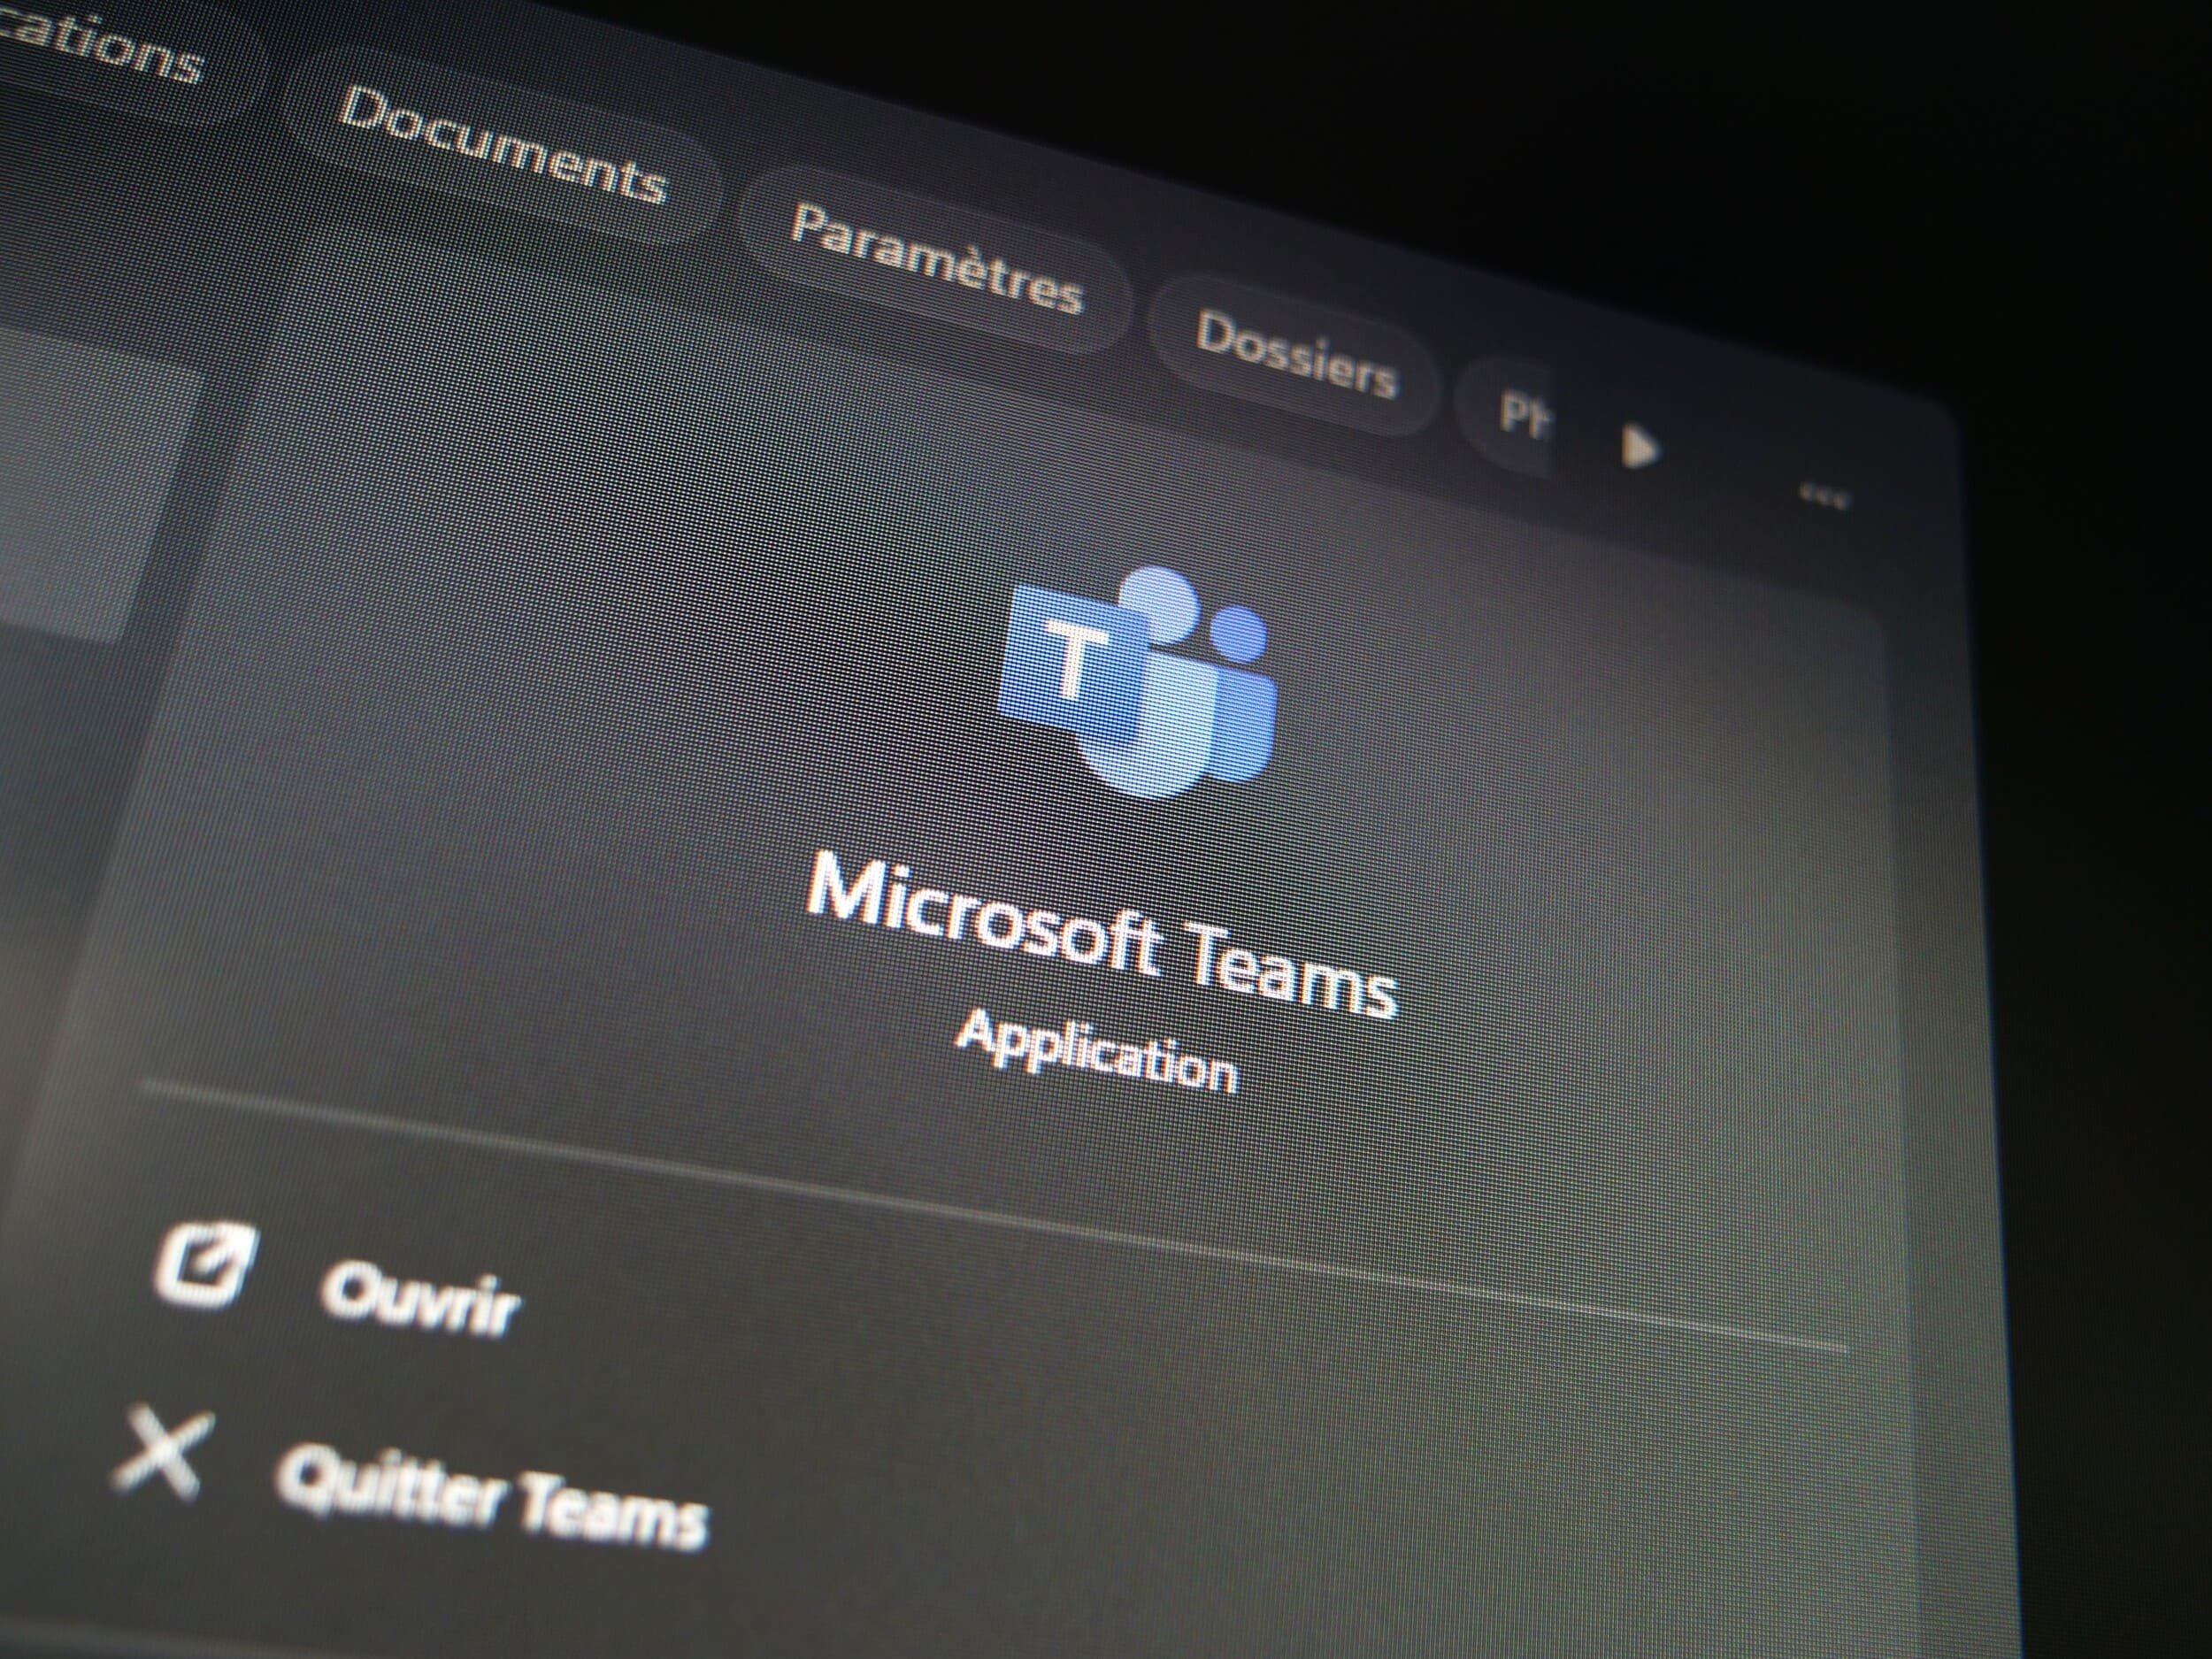Image resolution: width=2212 pixels, height=1659 pixels.
Task: Click the Ouvrir text to launch Teams
Action: 420,1300
